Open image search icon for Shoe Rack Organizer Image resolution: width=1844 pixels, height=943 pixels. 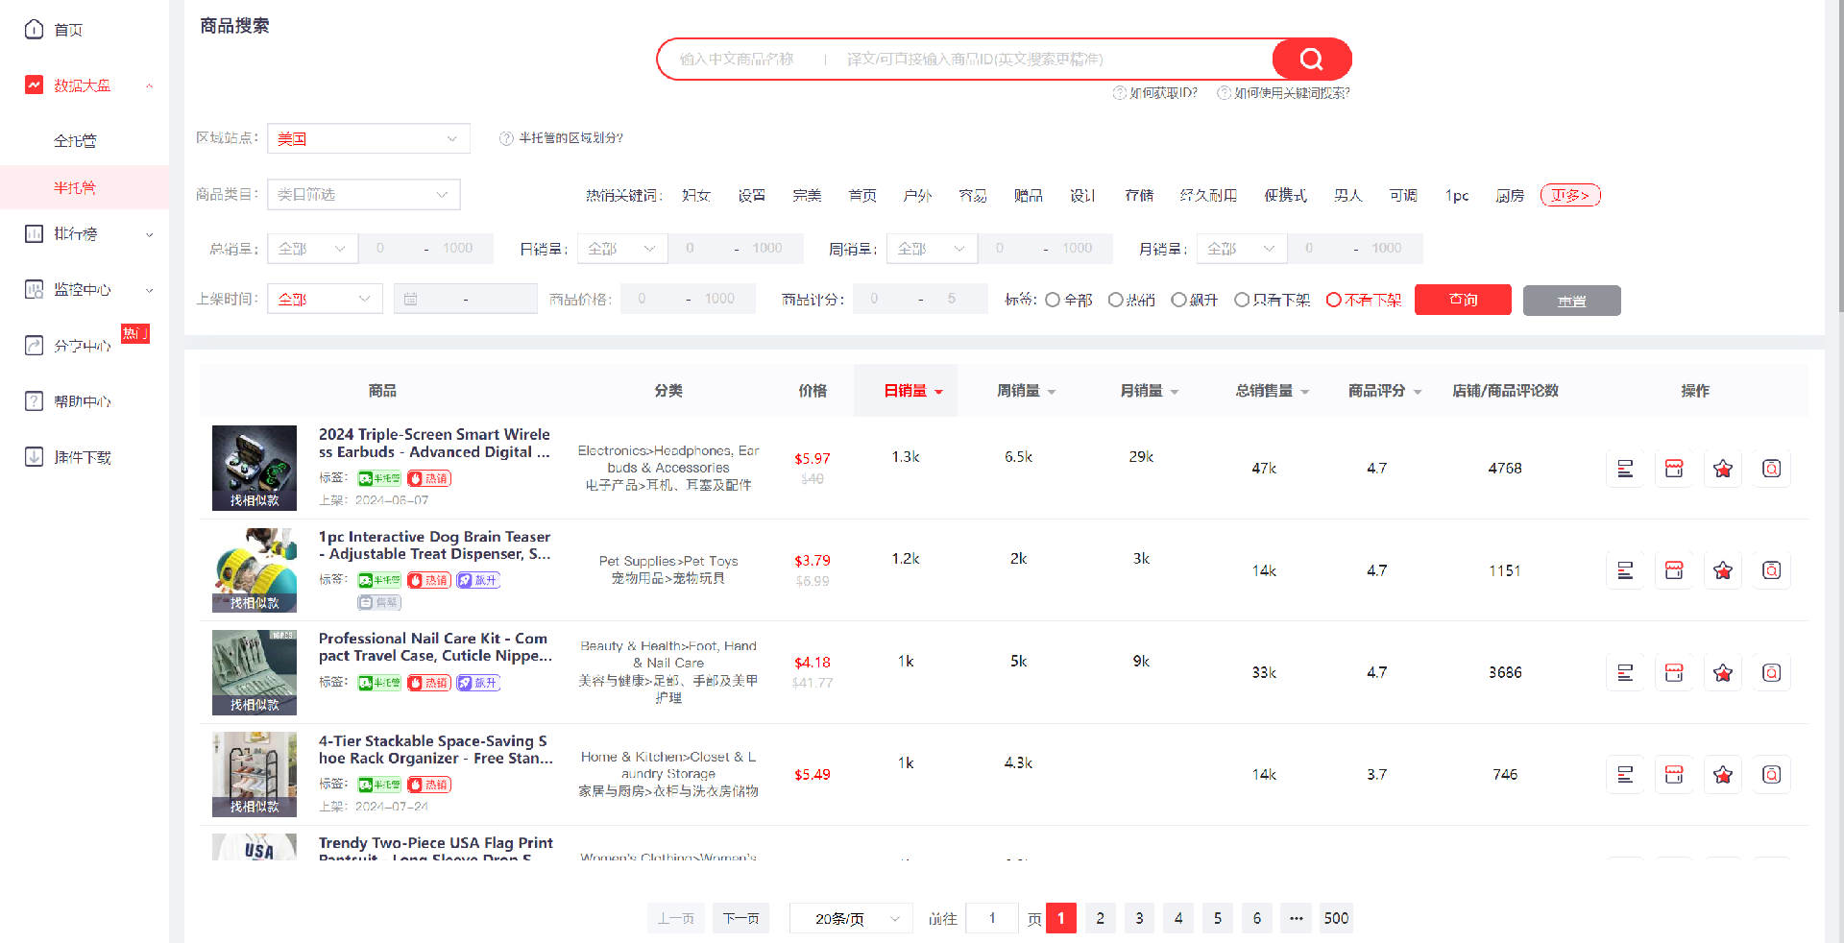[1772, 774]
